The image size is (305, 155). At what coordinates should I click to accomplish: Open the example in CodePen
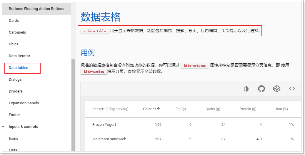277,89
